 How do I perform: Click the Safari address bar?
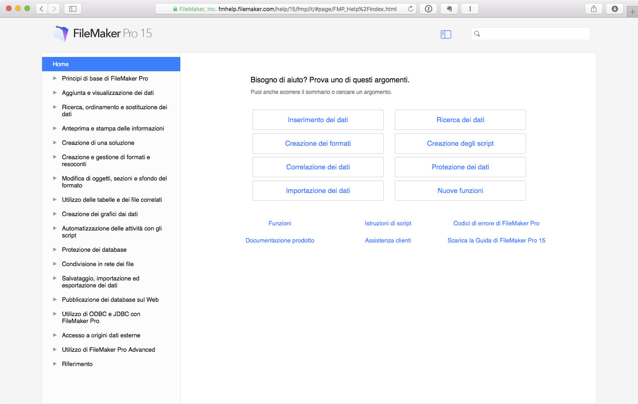pos(286,9)
